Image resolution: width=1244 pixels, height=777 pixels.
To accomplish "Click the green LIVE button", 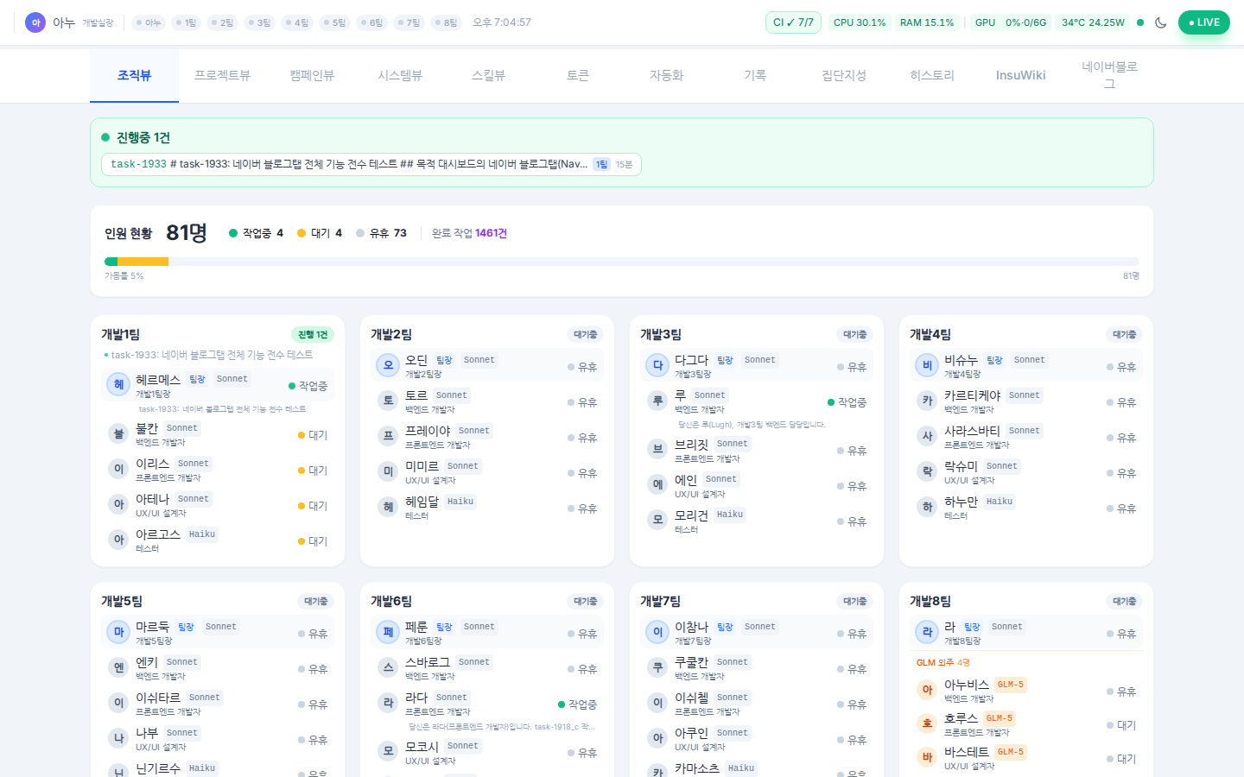I will click(1203, 22).
